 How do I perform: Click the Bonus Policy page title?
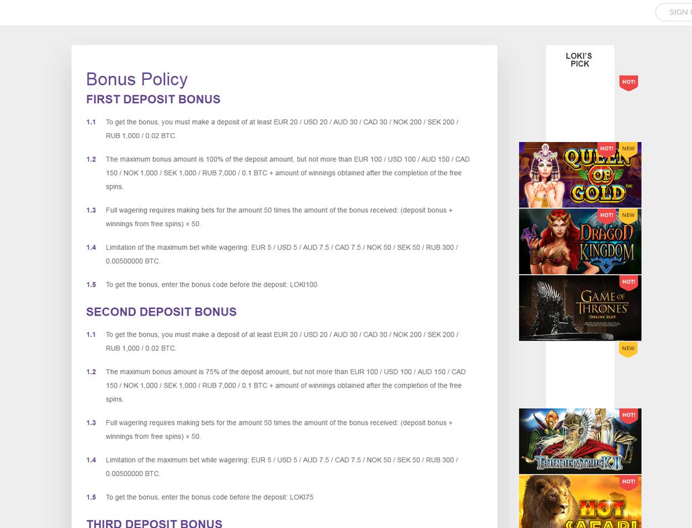click(x=137, y=79)
